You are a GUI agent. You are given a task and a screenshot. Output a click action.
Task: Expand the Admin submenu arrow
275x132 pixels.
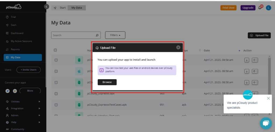point(39,115)
